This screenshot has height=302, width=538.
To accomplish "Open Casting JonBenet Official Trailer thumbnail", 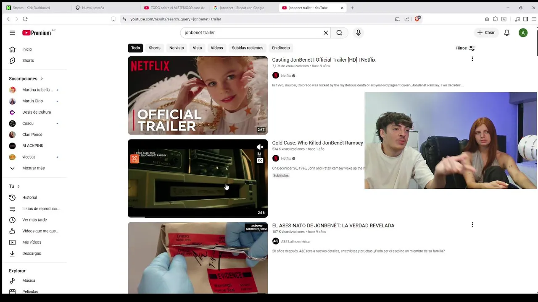I will (x=198, y=95).
